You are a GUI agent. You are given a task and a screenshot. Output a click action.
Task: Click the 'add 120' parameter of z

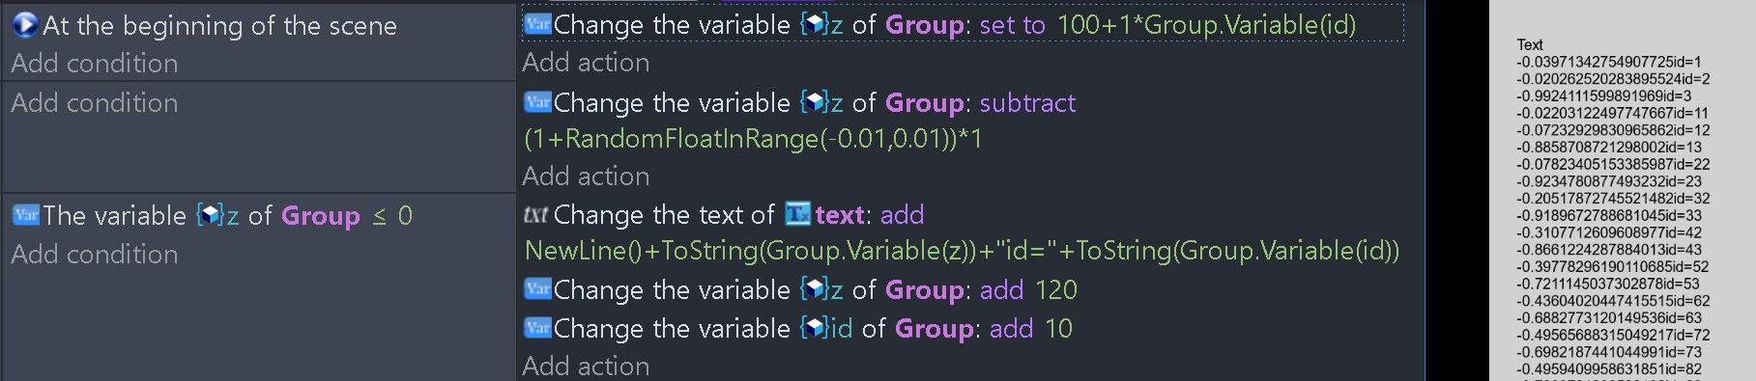pyautogui.click(x=1028, y=289)
